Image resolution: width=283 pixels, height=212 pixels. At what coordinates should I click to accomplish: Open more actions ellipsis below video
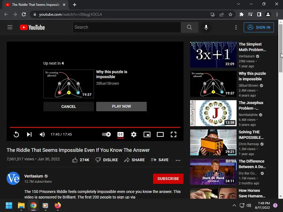pyautogui.click(x=178, y=160)
